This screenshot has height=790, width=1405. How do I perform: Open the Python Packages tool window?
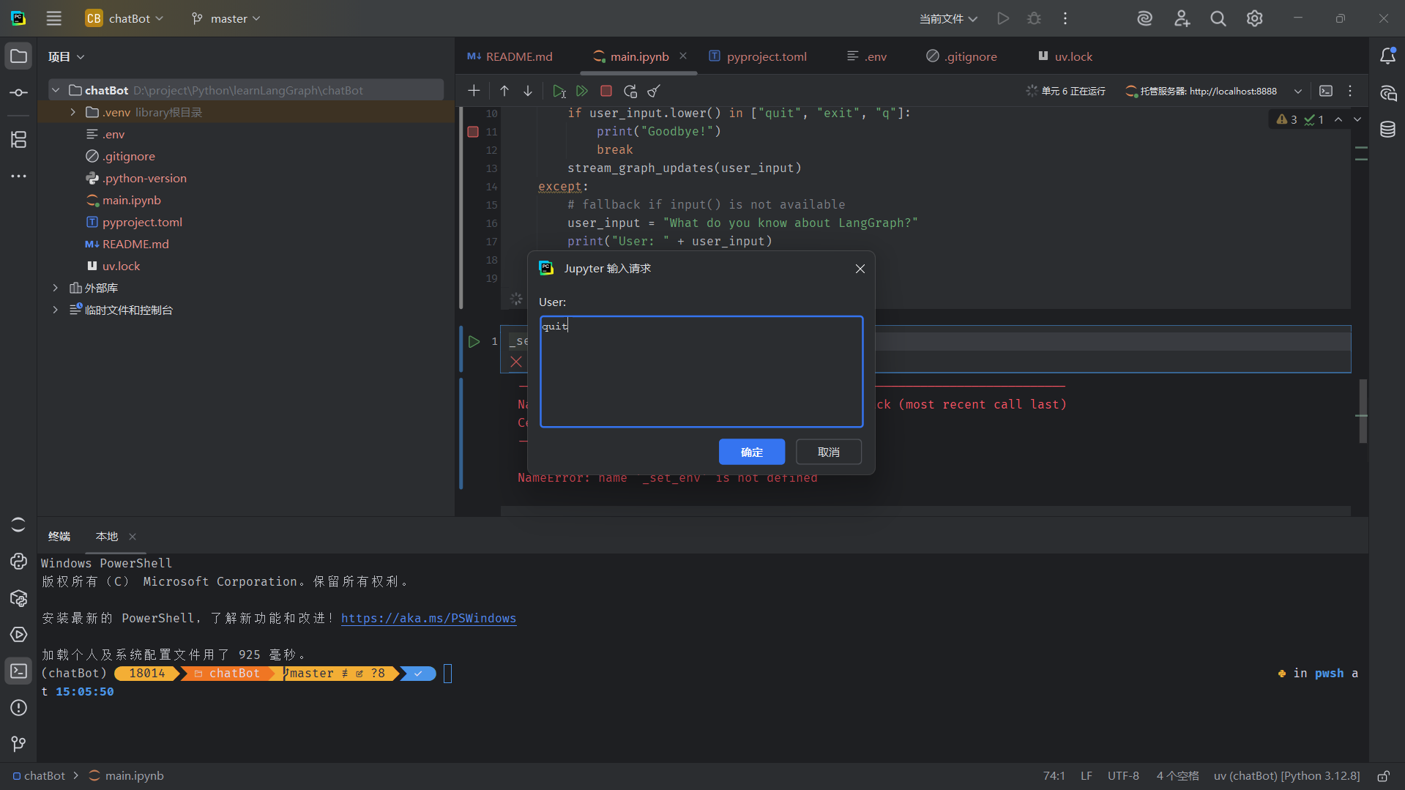[18, 598]
